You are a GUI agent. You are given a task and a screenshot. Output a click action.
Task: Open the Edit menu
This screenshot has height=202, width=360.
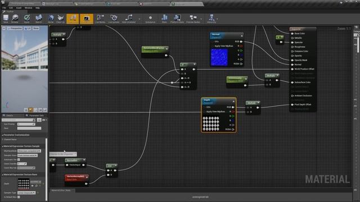click(x=11, y=8)
